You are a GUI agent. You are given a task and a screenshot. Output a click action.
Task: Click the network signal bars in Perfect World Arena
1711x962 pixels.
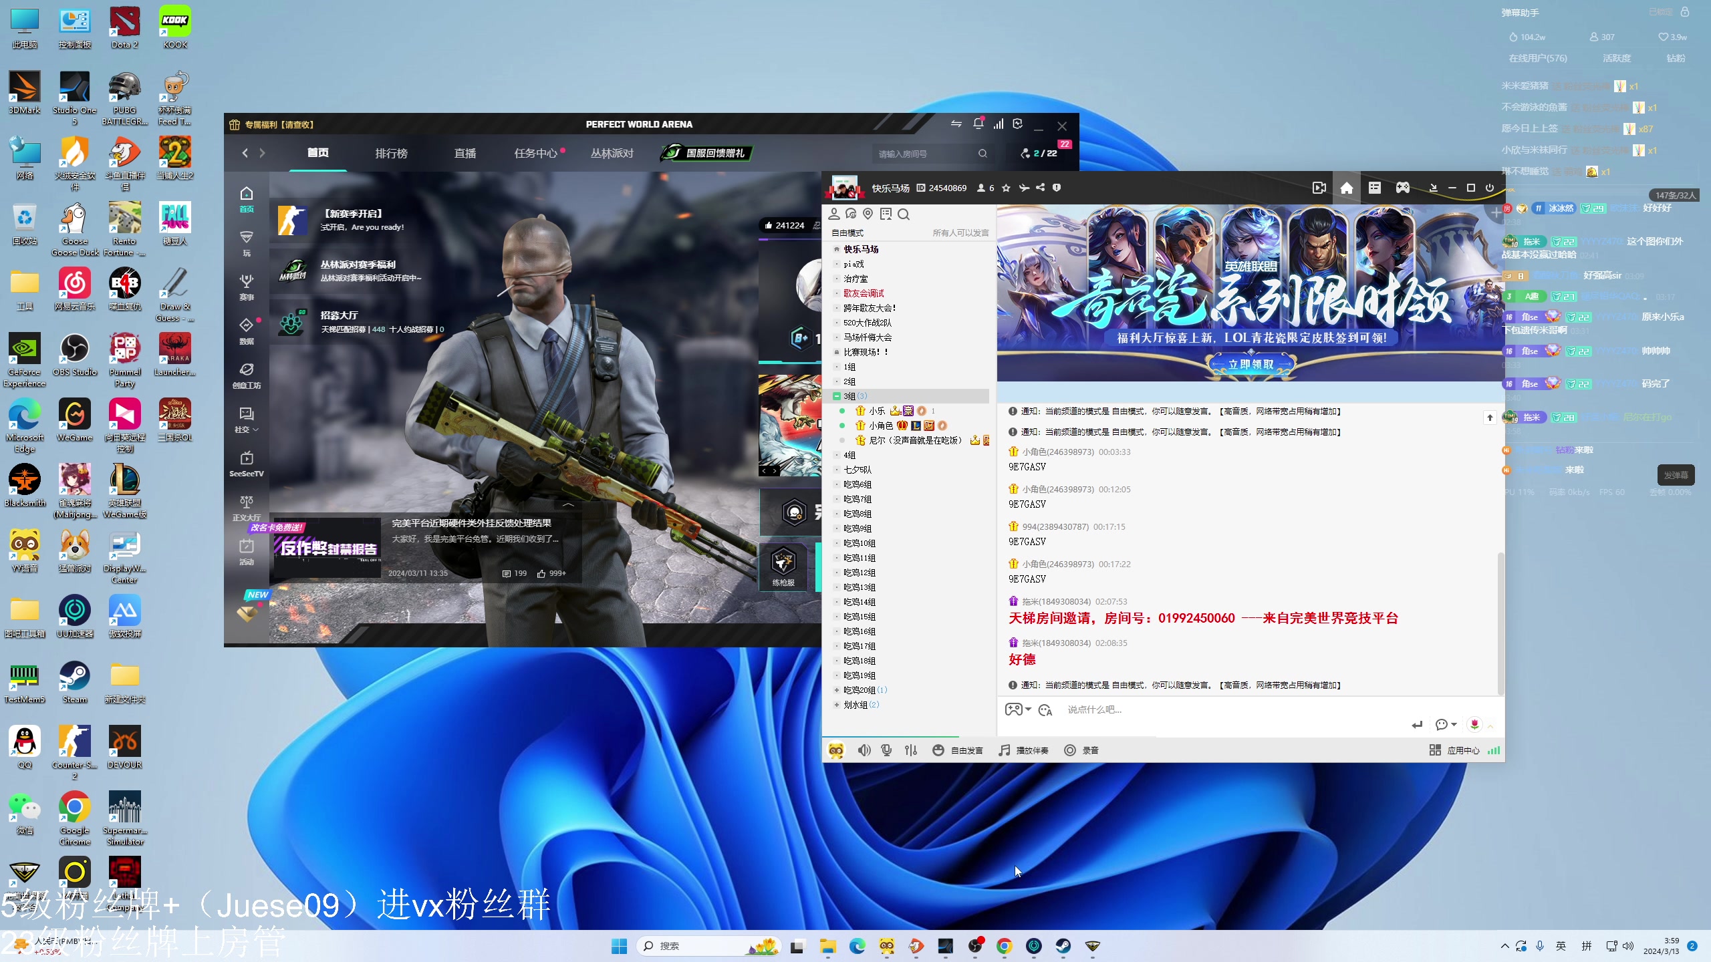[999, 124]
